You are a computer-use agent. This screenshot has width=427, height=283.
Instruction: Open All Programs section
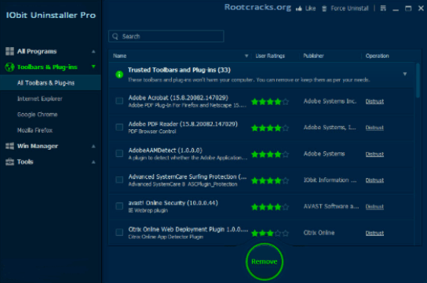[x=51, y=52]
